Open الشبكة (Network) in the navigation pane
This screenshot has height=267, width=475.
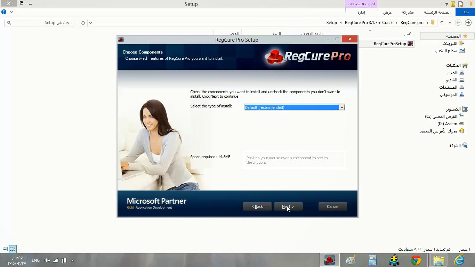[x=459, y=146]
